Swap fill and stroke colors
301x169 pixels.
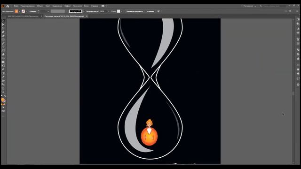tap(5, 96)
